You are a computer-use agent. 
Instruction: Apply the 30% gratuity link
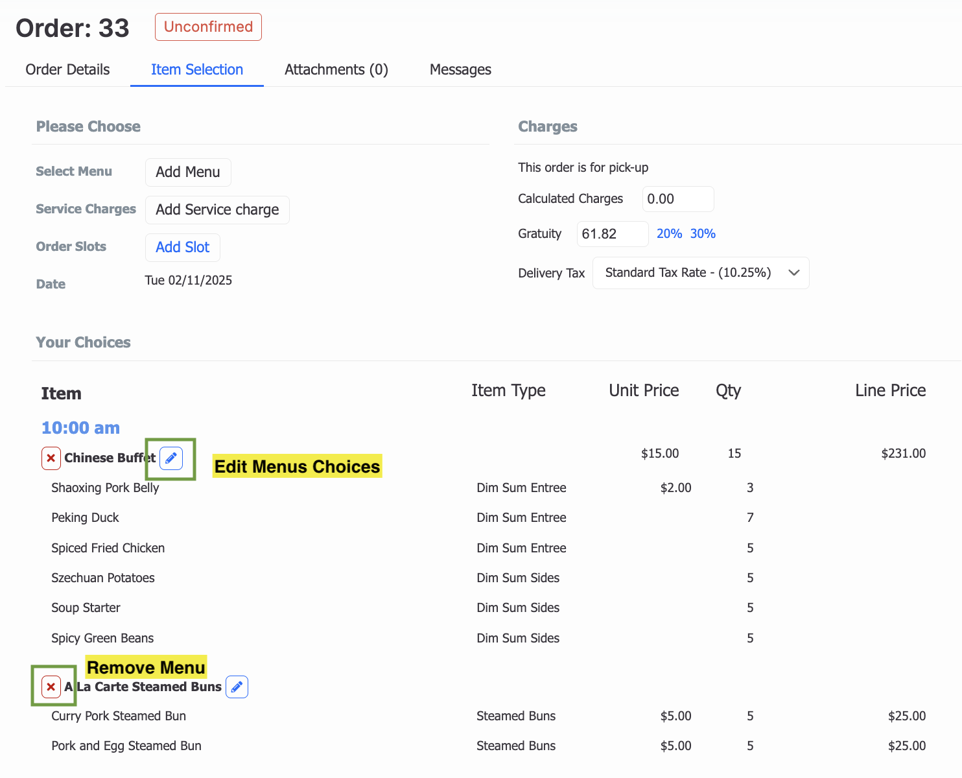703,234
